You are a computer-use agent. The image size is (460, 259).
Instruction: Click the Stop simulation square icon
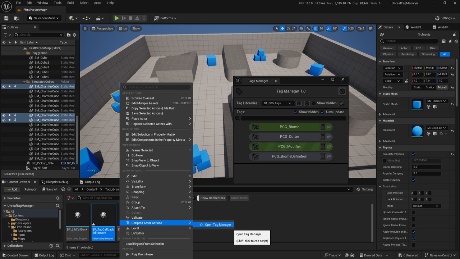pyautogui.click(x=131, y=18)
